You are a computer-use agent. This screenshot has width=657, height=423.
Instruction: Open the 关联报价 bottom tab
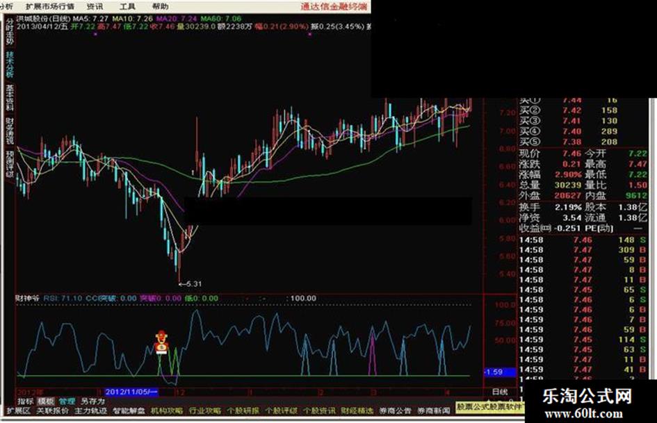[x=52, y=411]
